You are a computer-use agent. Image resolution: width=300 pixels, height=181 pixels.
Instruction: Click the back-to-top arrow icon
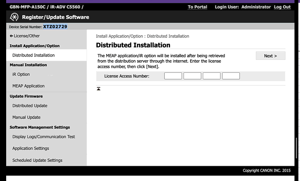(x=99, y=89)
